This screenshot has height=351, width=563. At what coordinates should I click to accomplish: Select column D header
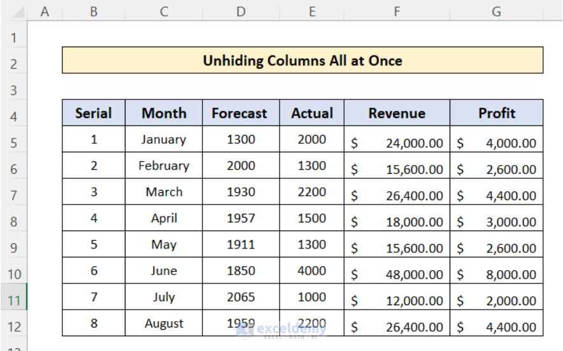(x=240, y=11)
